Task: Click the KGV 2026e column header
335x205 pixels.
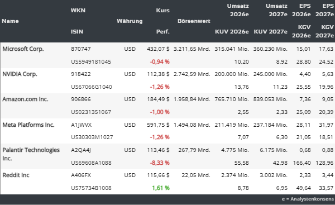Action: (301, 31)
